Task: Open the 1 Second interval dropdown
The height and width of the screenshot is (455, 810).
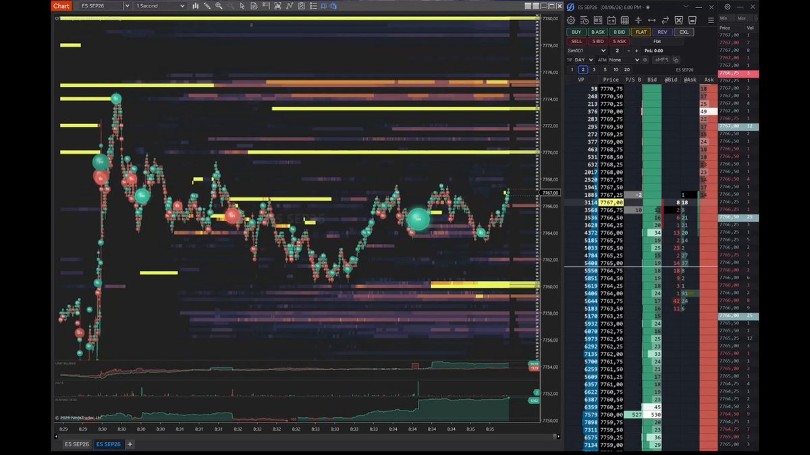Action: (160, 6)
